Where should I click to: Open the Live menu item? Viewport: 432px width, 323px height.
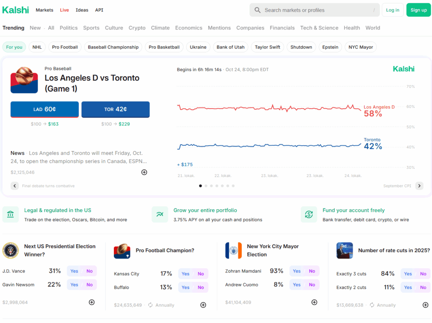coord(64,10)
